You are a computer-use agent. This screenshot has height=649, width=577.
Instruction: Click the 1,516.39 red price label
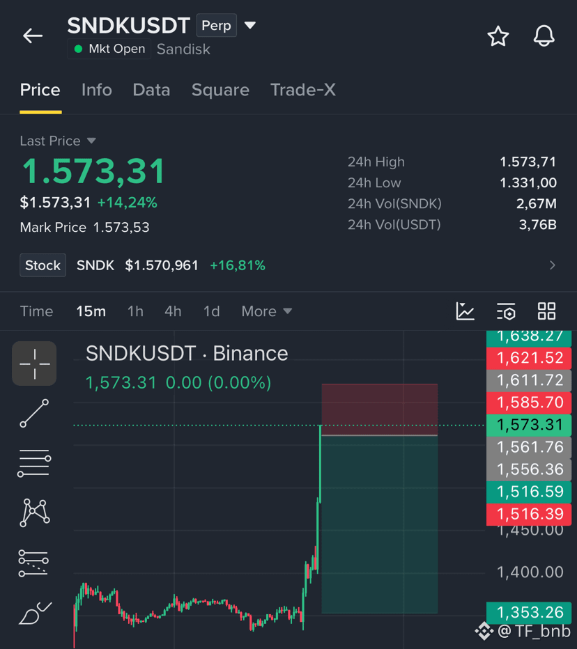pos(529,514)
